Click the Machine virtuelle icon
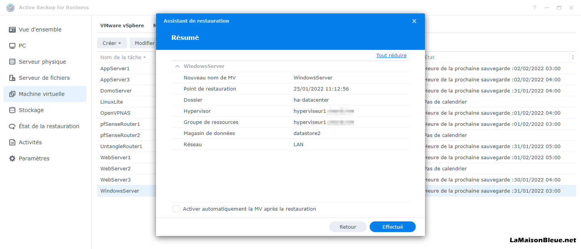This screenshot has width=581, height=249. click(x=12, y=94)
